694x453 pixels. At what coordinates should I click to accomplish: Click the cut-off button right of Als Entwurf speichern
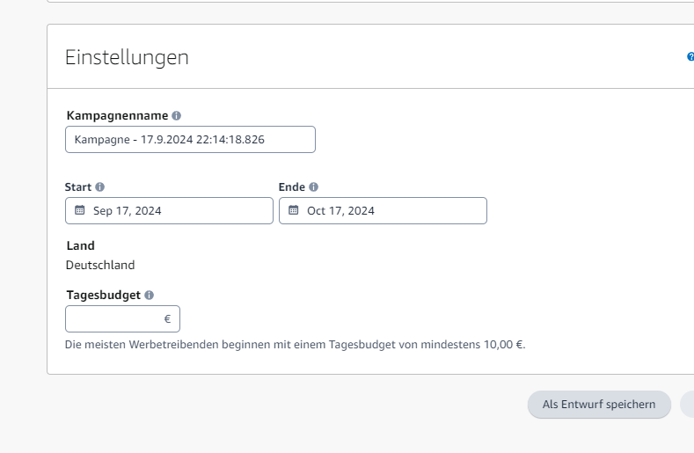pyautogui.click(x=687, y=404)
